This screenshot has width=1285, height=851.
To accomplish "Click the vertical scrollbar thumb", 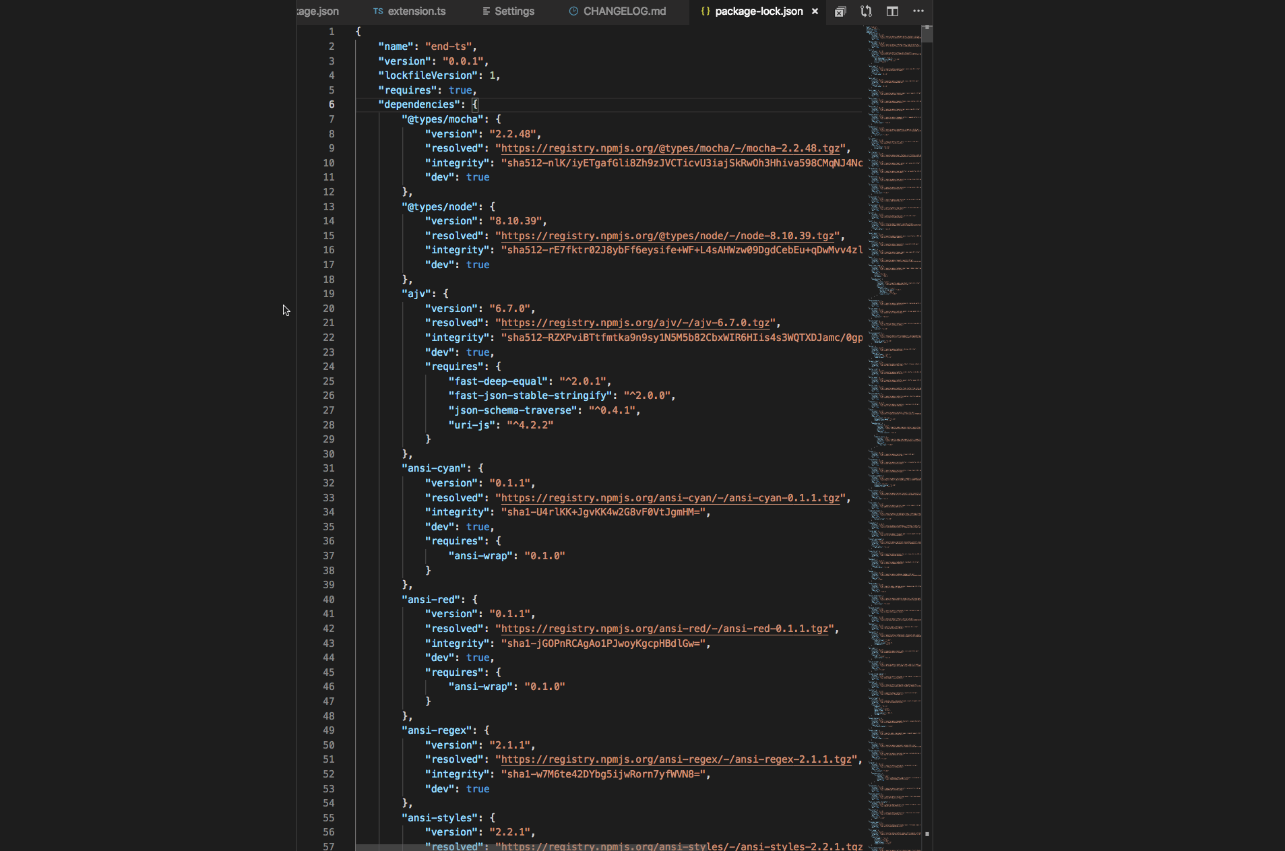I will pyautogui.click(x=927, y=34).
